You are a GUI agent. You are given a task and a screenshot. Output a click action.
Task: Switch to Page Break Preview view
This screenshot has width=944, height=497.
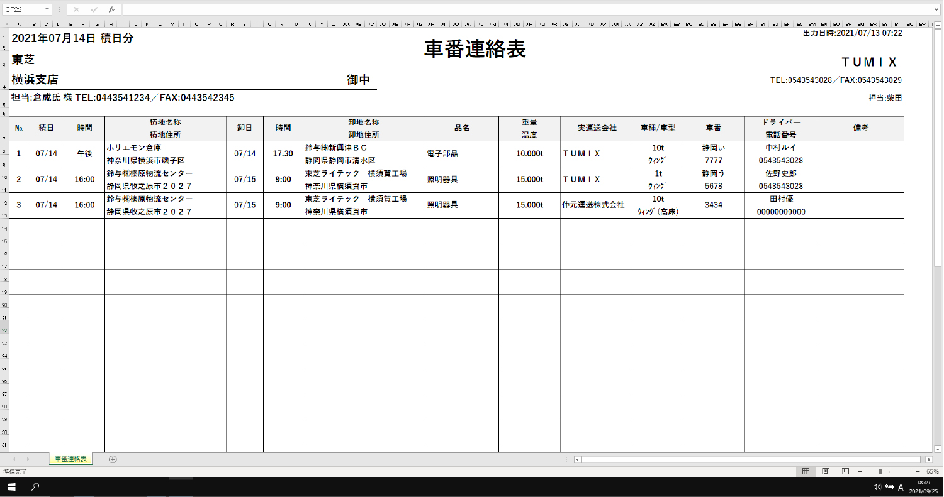point(845,471)
